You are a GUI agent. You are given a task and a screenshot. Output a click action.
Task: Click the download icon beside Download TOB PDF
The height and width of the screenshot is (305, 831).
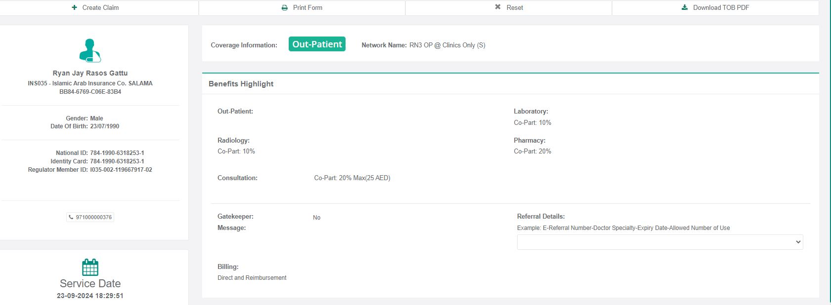(685, 7)
